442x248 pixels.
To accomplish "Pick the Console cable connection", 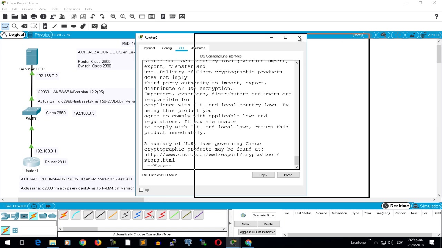I will click(76, 216).
